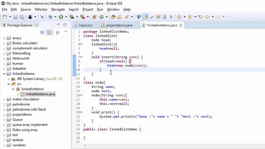The width and height of the screenshot is (265, 149).
Task: Collapse the src folder
Action: [9, 84]
